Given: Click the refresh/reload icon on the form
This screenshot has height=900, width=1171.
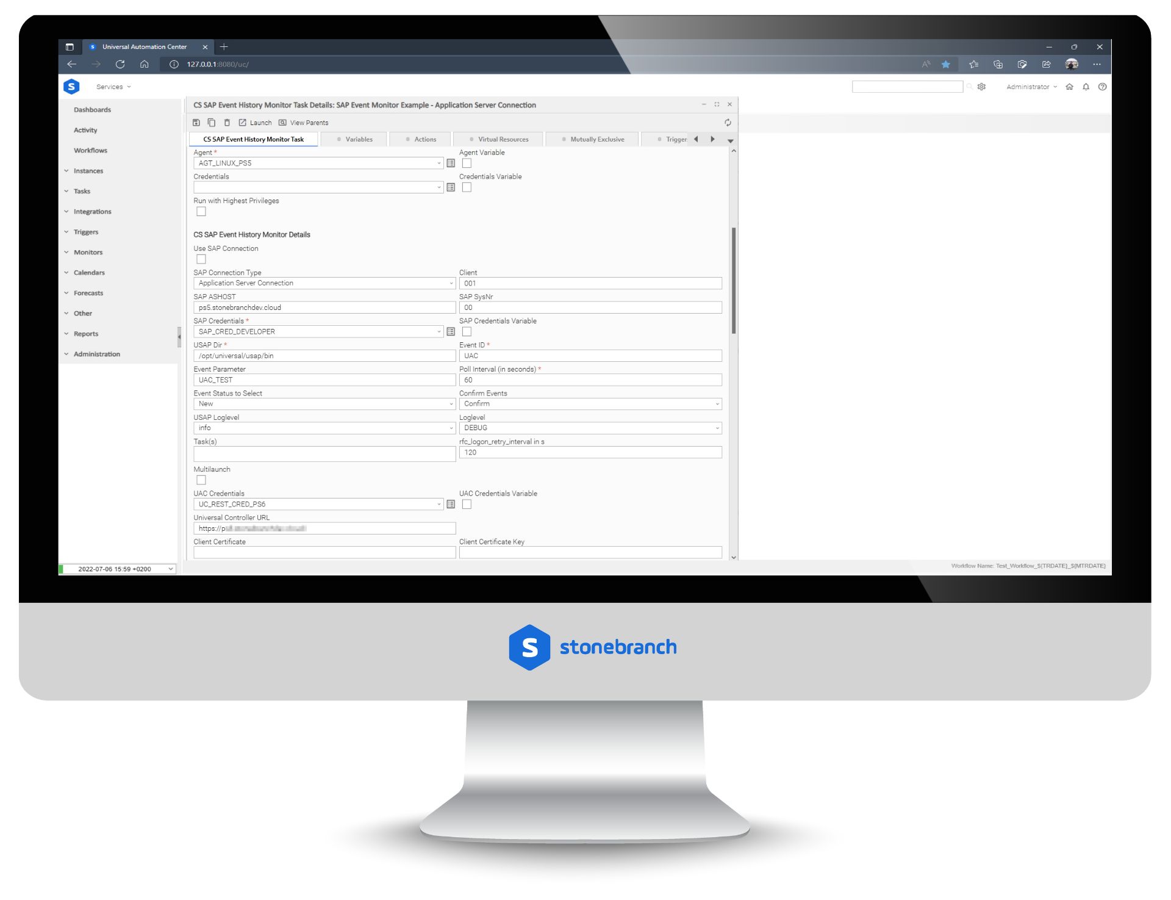Looking at the screenshot, I should pos(728,122).
